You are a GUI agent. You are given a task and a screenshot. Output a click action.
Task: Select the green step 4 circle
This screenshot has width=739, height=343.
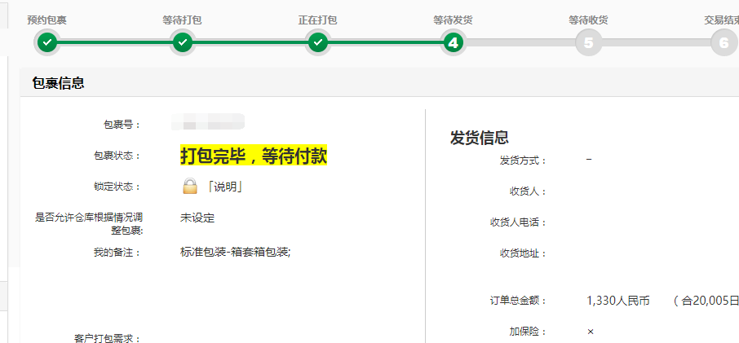coord(454,42)
